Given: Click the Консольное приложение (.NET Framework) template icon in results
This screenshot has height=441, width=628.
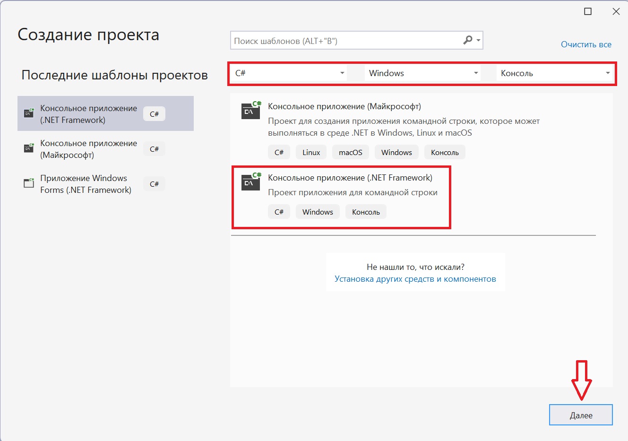Looking at the screenshot, I should 251,182.
